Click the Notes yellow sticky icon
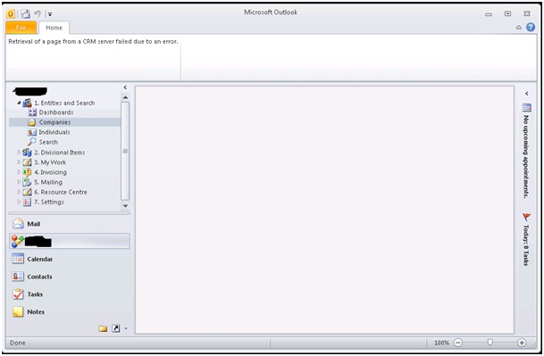Screen dimensions: 544x356 (18, 311)
